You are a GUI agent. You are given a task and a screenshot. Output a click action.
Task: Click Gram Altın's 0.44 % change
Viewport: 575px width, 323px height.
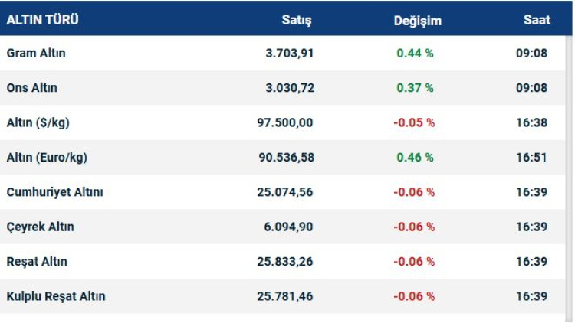click(415, 54)
